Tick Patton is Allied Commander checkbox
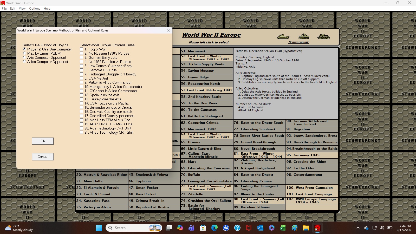Screen dimensions: 416x234 click(x=81, y=82)
